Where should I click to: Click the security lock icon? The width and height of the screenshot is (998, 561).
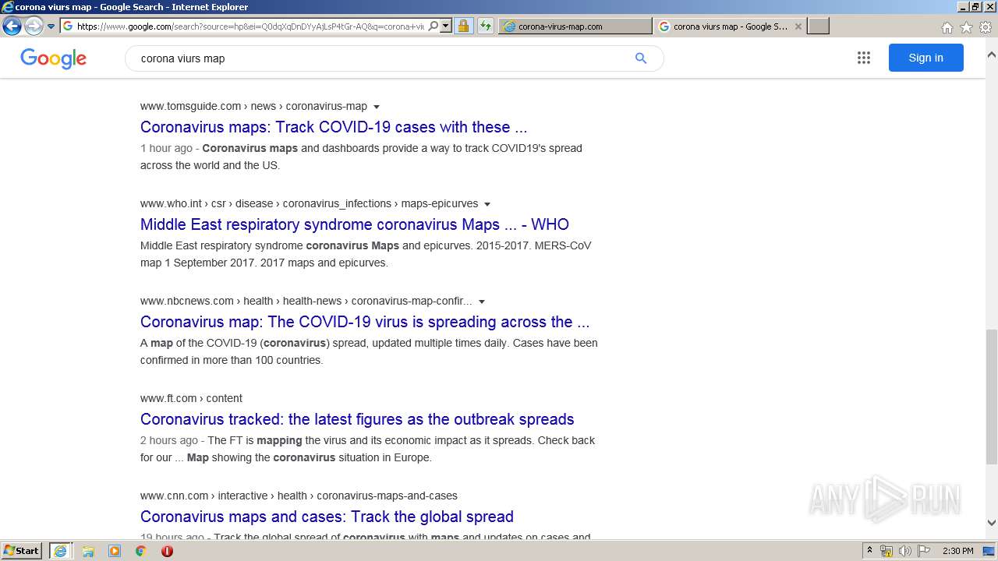pos(463,26)
